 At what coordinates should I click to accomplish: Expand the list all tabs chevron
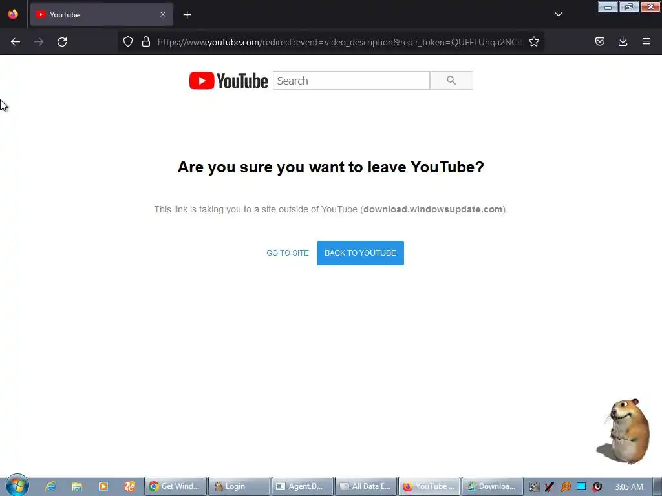coord(558,14)
